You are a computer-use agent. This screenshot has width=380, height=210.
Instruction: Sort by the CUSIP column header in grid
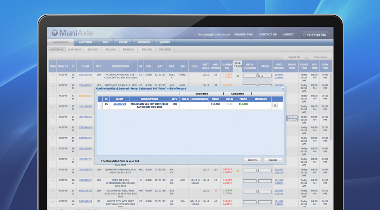[85, 66]
